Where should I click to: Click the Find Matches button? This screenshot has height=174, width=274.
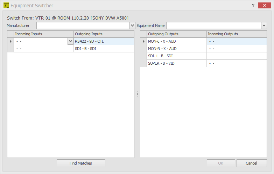(81, 163)
